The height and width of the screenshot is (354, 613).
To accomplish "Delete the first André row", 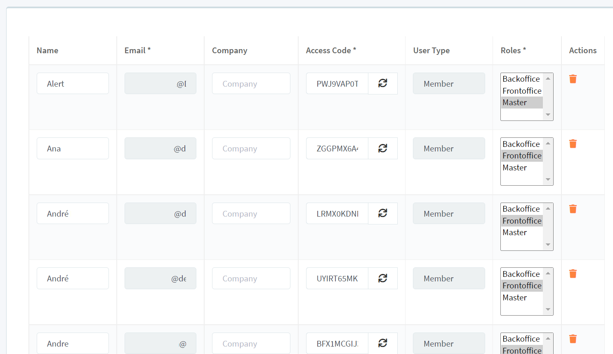I will tap(573, 209).
